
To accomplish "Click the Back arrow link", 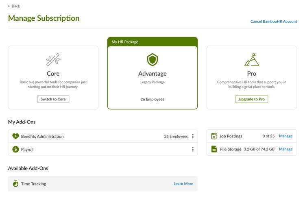I will coord(14,6).
